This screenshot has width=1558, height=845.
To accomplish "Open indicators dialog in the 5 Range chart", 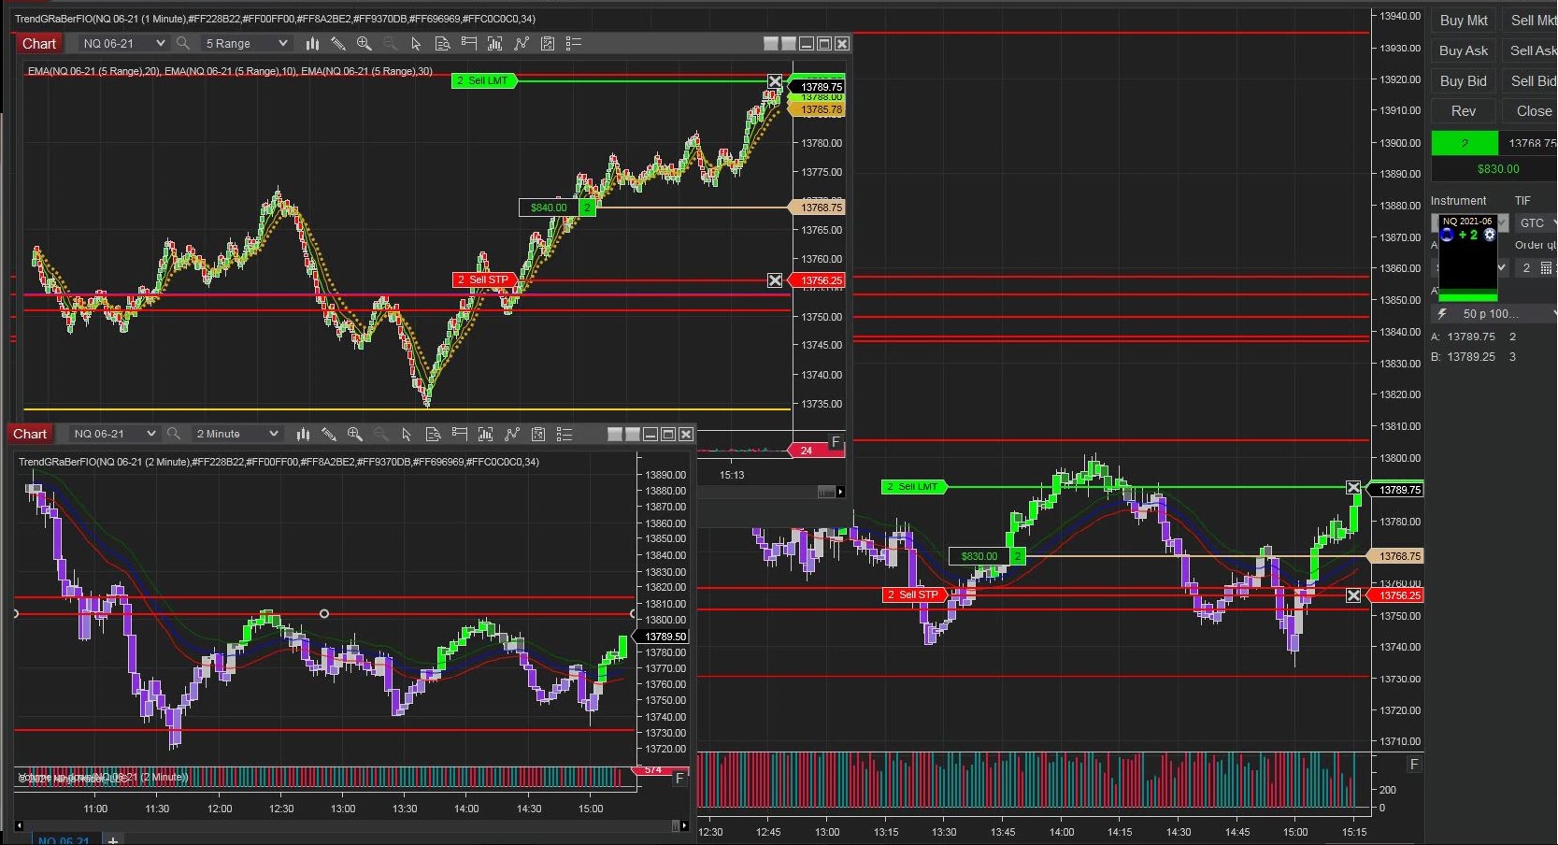I will pyautogui.click(x=522, y=43).
